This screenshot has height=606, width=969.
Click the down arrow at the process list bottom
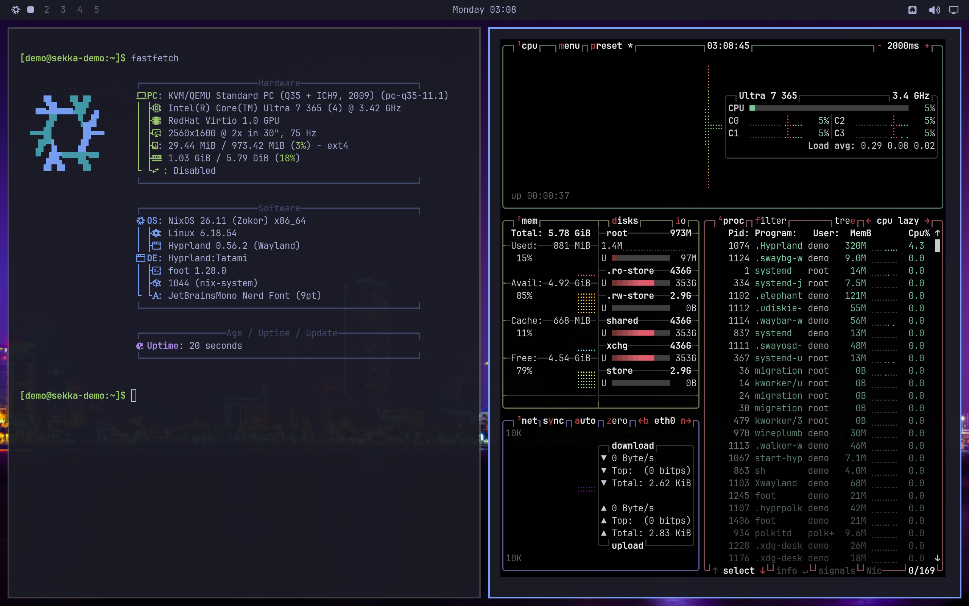point(937,558)
